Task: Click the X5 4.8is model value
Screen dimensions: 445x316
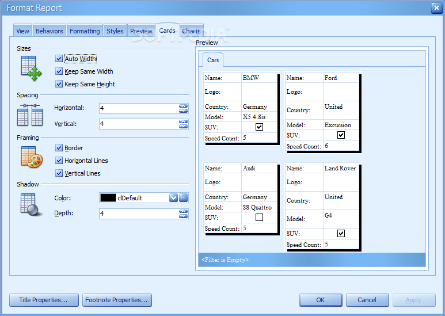Action: [x=254, y=117]
